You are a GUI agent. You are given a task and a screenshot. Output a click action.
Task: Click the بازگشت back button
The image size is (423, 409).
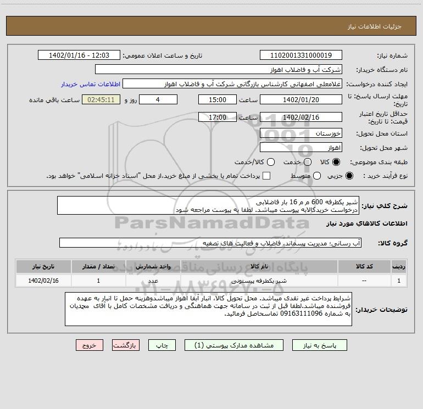tap(126, 345)
